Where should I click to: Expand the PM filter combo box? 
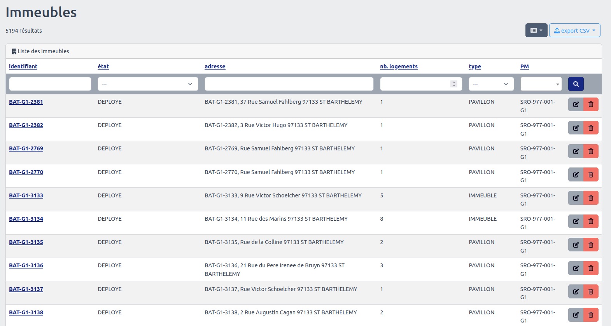coord(541,84)
